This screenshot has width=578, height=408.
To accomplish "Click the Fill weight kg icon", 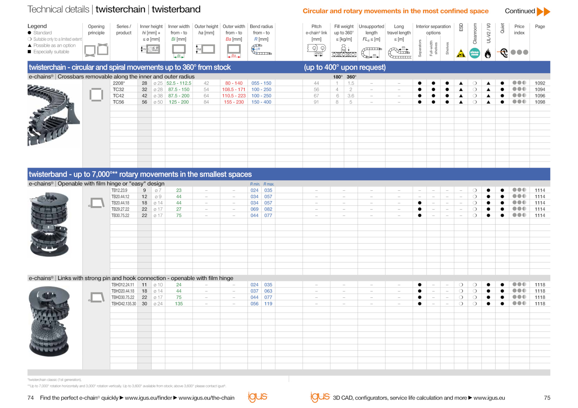I will 344,51.
